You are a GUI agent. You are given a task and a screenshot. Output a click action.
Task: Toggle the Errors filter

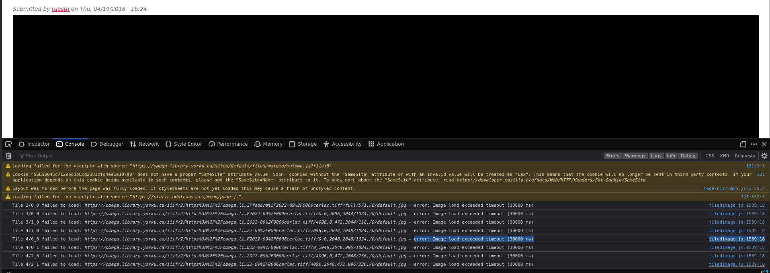click(x=613, y=156)
